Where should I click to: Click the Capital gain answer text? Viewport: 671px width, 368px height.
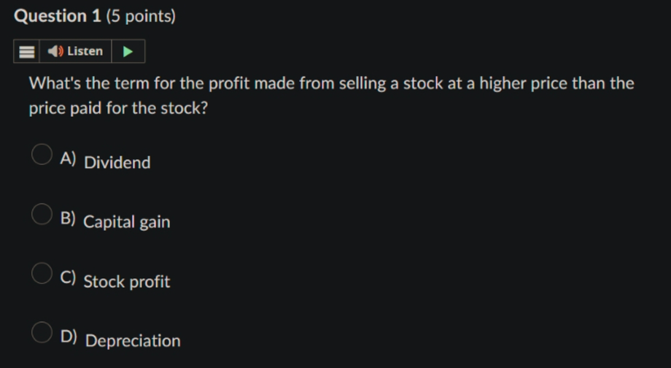pyautogui.click(x=127, y=222)
